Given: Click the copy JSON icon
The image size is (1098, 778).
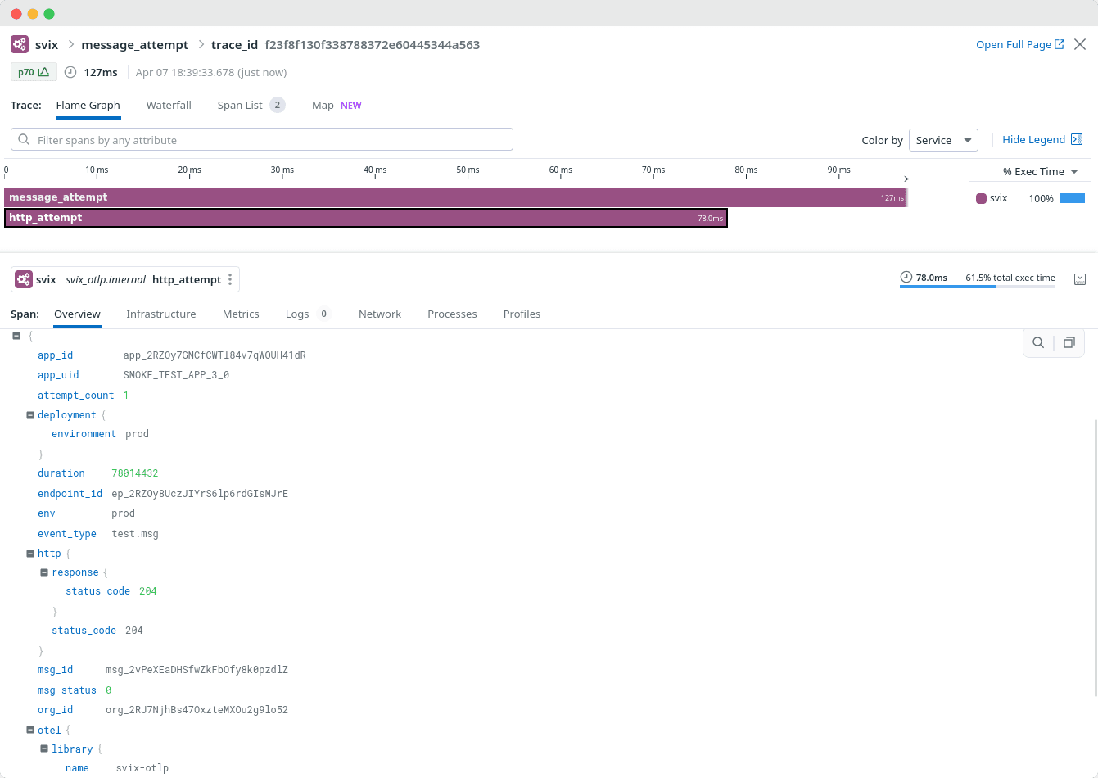Looking at the screenshot, I should coord(1069,342).
